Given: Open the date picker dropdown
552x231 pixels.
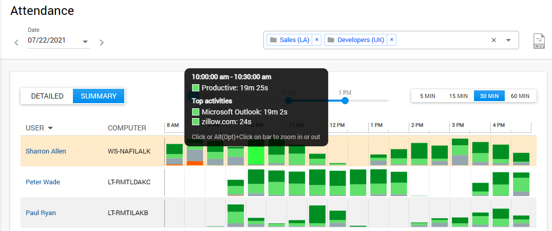Looking at the screenshot, I should coord(85,42).
